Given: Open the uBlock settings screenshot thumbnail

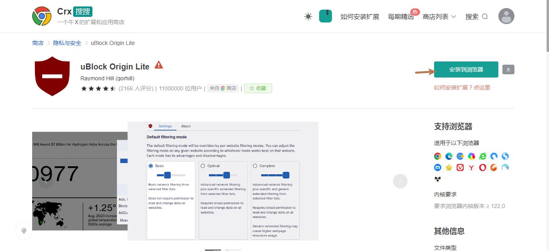Looking at the screenshot, I should click(223, 181).
